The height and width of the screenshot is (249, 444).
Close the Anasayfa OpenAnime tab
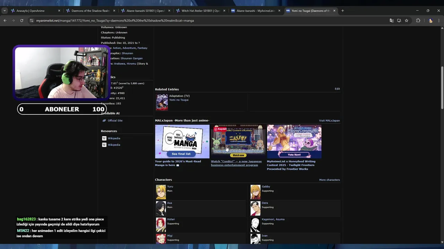click(59, 11)
